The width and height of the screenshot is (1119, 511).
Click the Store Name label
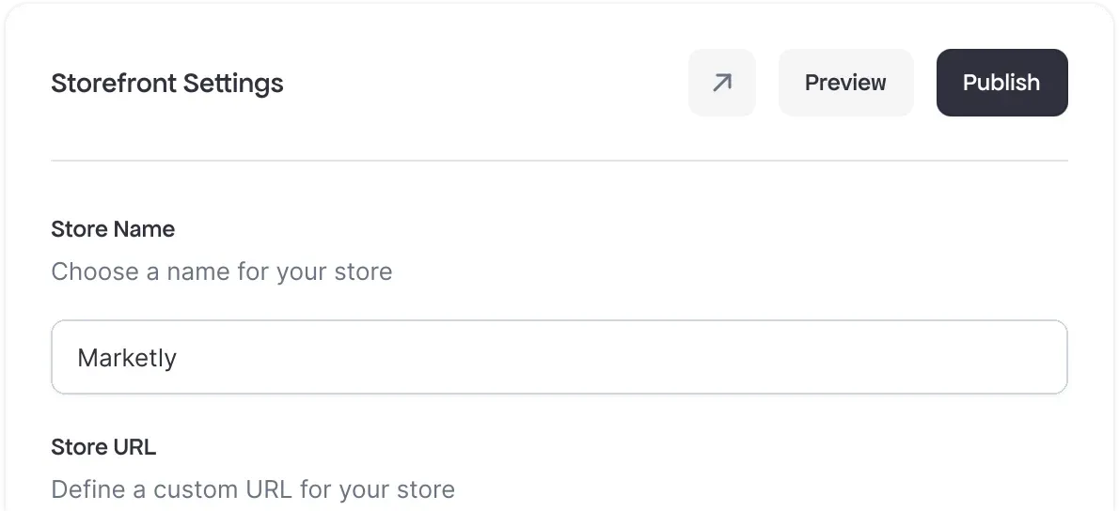point(113,229)
